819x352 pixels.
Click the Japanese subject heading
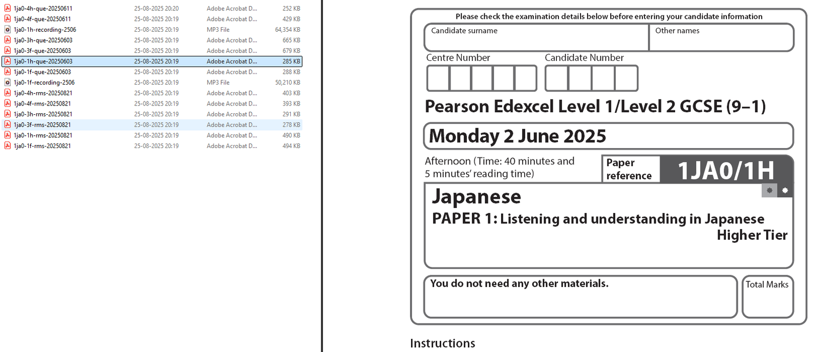(477, 197)
